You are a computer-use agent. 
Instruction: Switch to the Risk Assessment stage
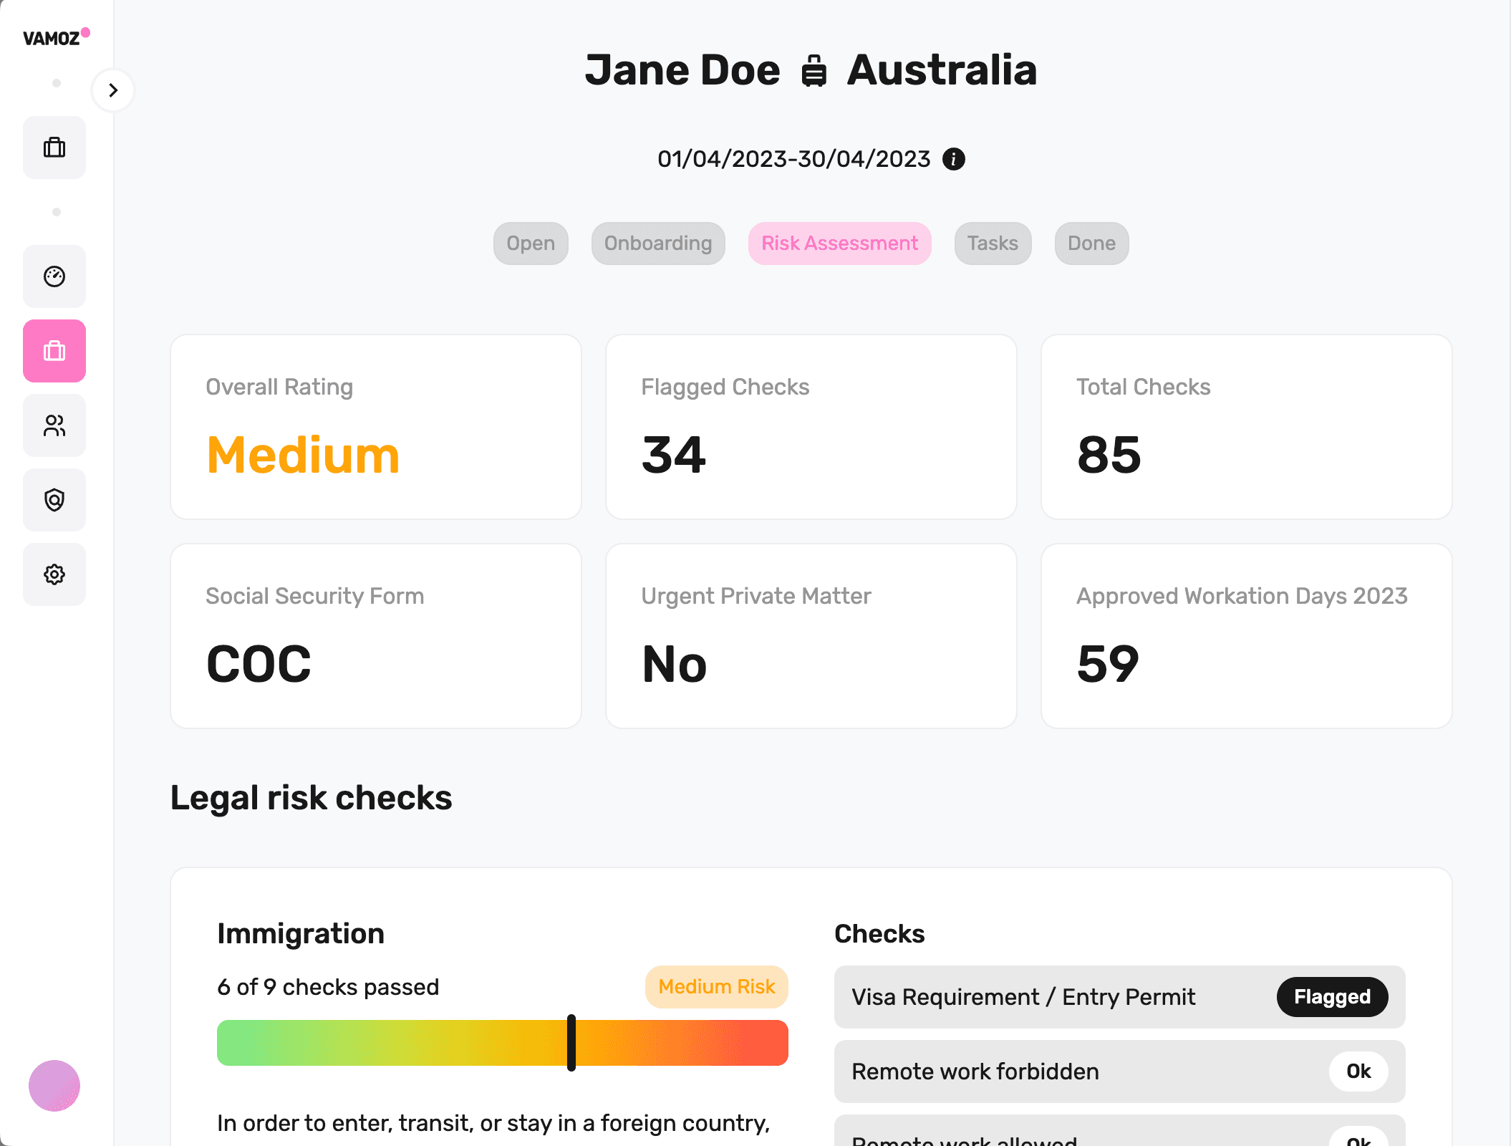tap(839, 244)
